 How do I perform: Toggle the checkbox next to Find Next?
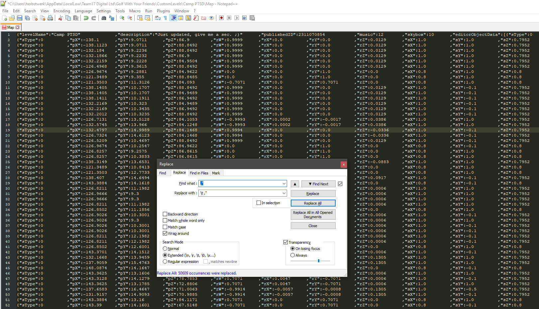[340, 184]
